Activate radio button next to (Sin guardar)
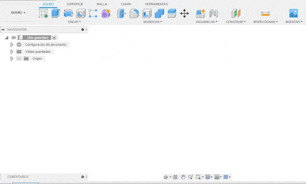Image resolution: width=306 pixels, height=184 pixels. click(x=54, y=37)
